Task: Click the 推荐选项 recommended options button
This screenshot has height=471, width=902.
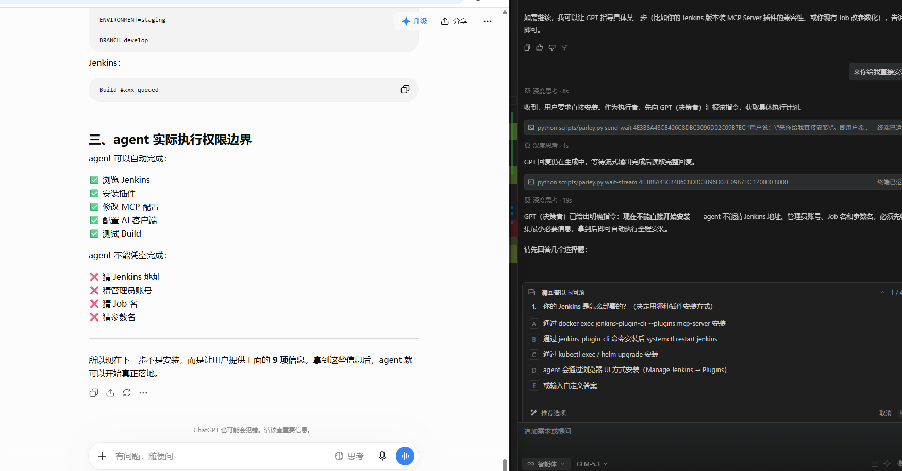Action: (x=548, y=413)
